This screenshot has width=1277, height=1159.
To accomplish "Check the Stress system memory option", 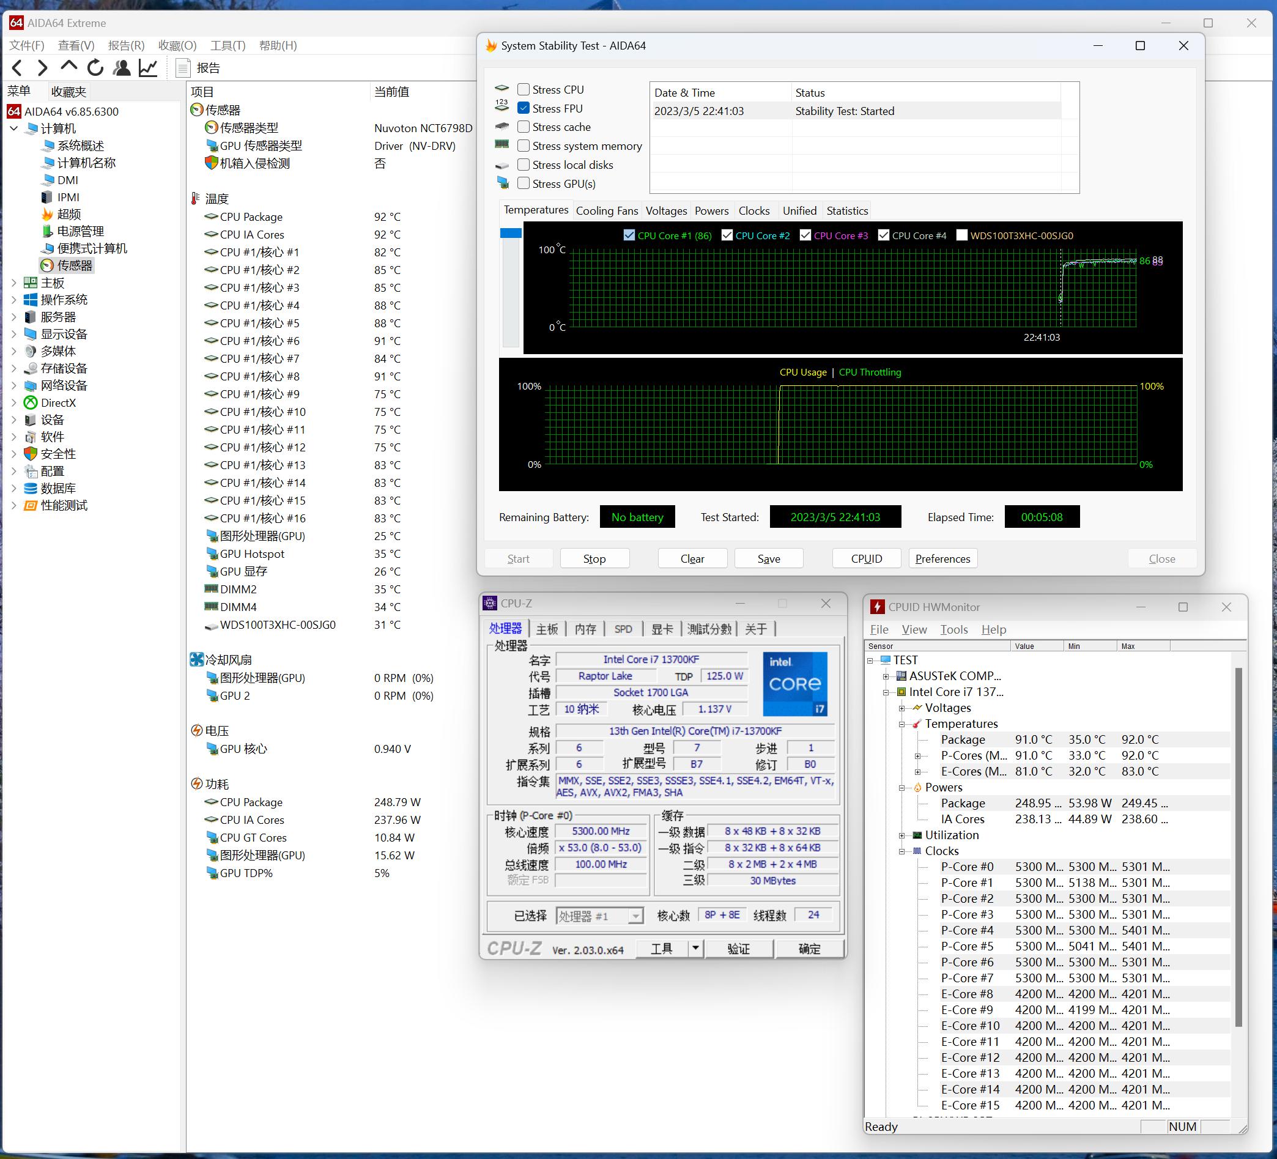I will tap(524, 146).
